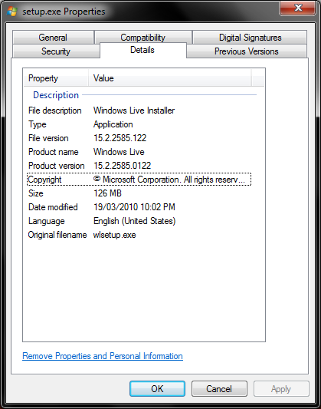Screen dimensions: 321x409
Task: Select the Details tab
Action: [x=142, y=50]
